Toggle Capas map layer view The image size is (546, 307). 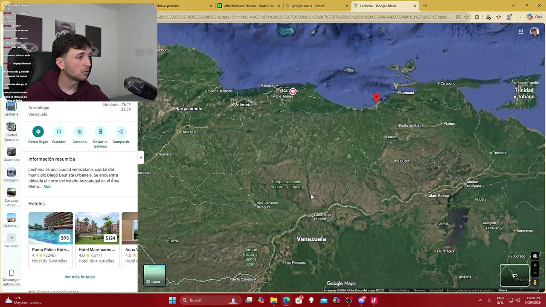tap(154, 275)
